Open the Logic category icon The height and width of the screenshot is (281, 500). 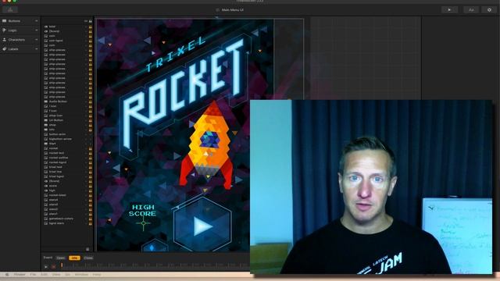[x=4, y=30]
